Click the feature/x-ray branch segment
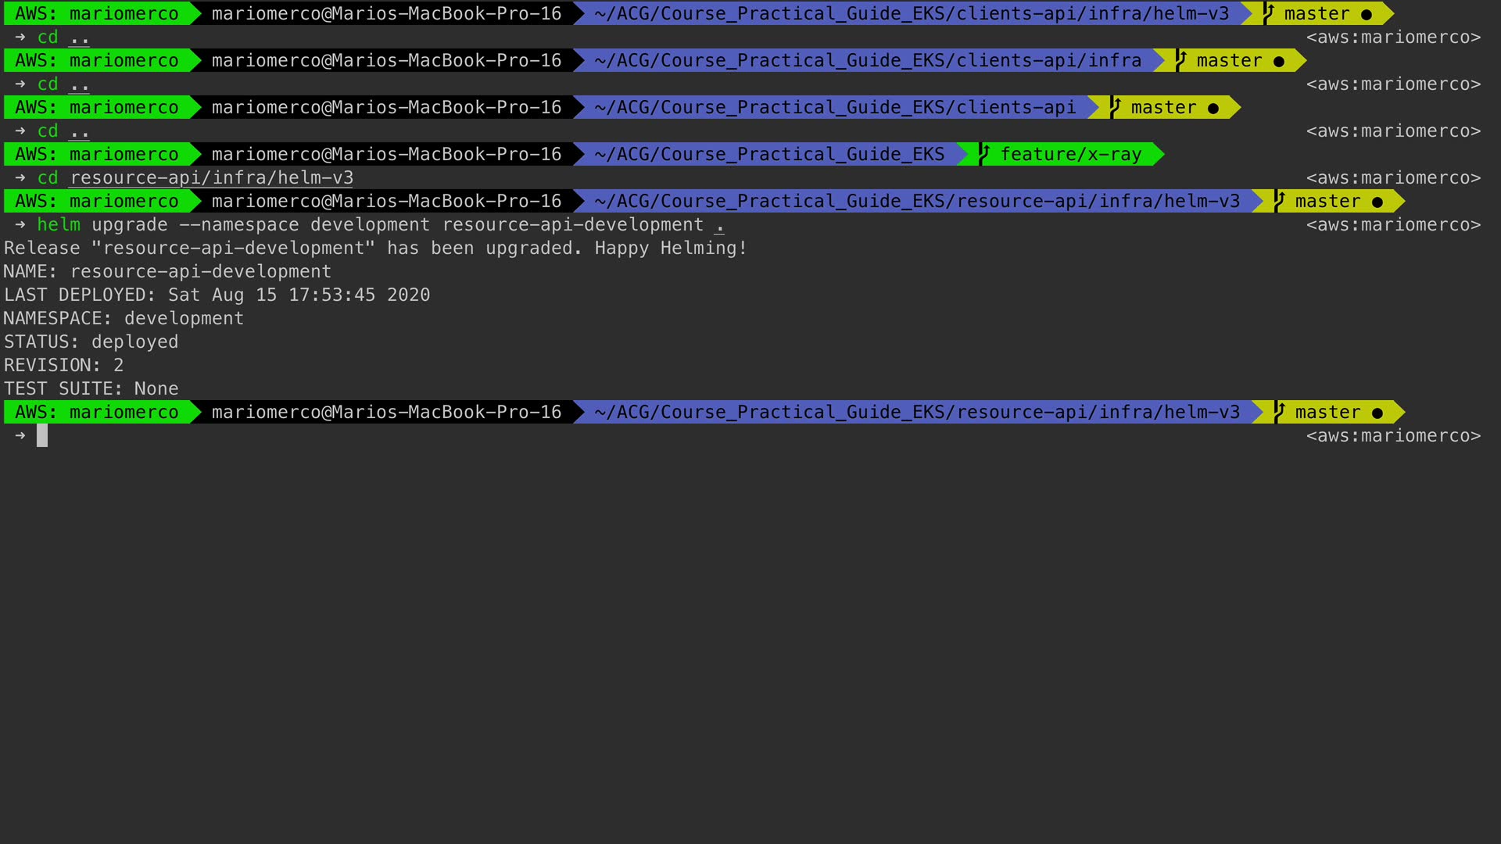 coord(1070,154)
